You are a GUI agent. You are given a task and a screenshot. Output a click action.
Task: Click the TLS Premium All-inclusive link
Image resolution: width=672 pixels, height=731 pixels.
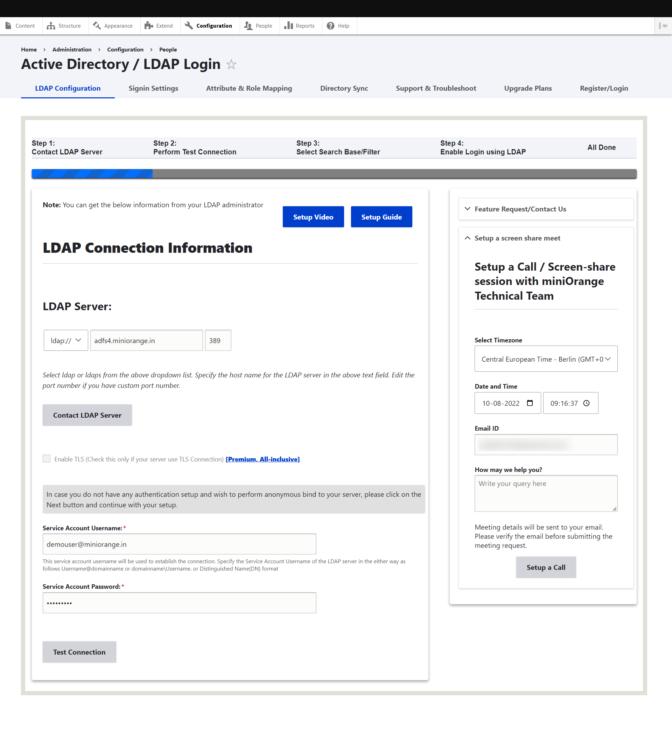coord(263,459)
